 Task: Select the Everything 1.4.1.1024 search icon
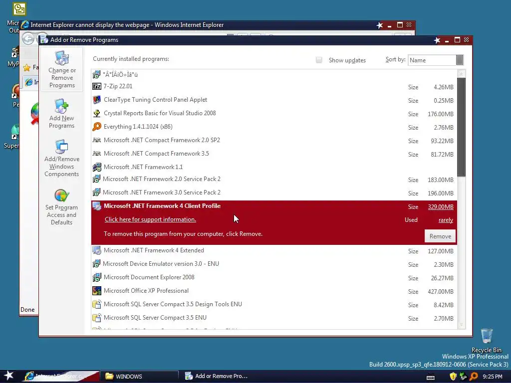point(97,126)
